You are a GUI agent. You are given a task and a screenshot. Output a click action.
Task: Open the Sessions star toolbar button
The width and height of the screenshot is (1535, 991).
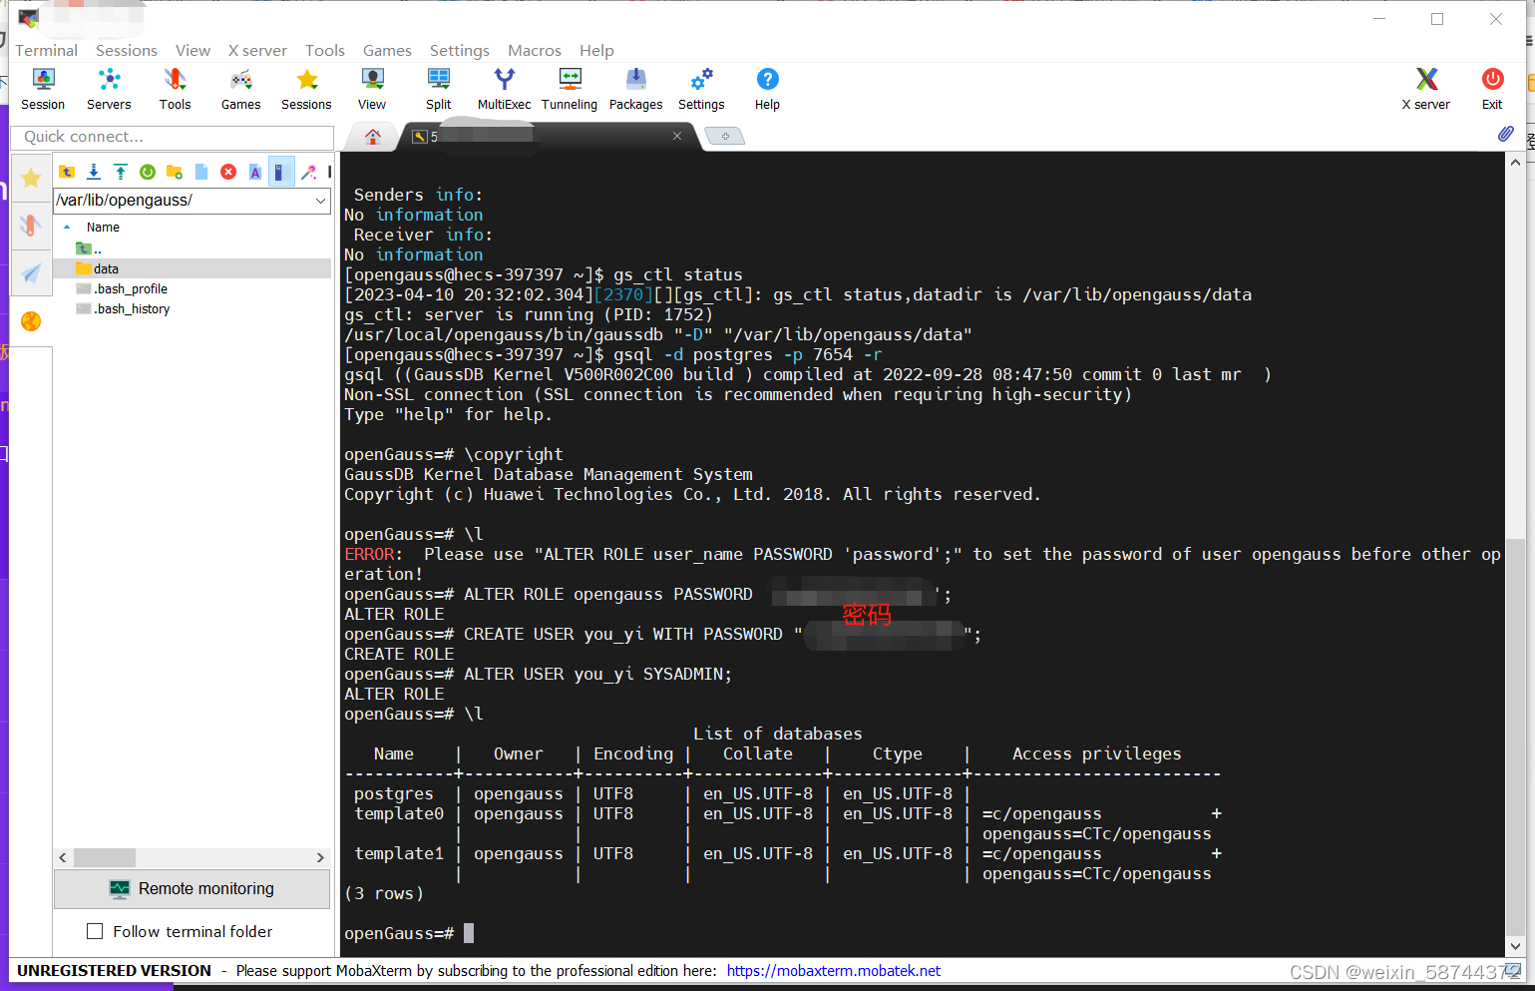click(x=306, y=89)
